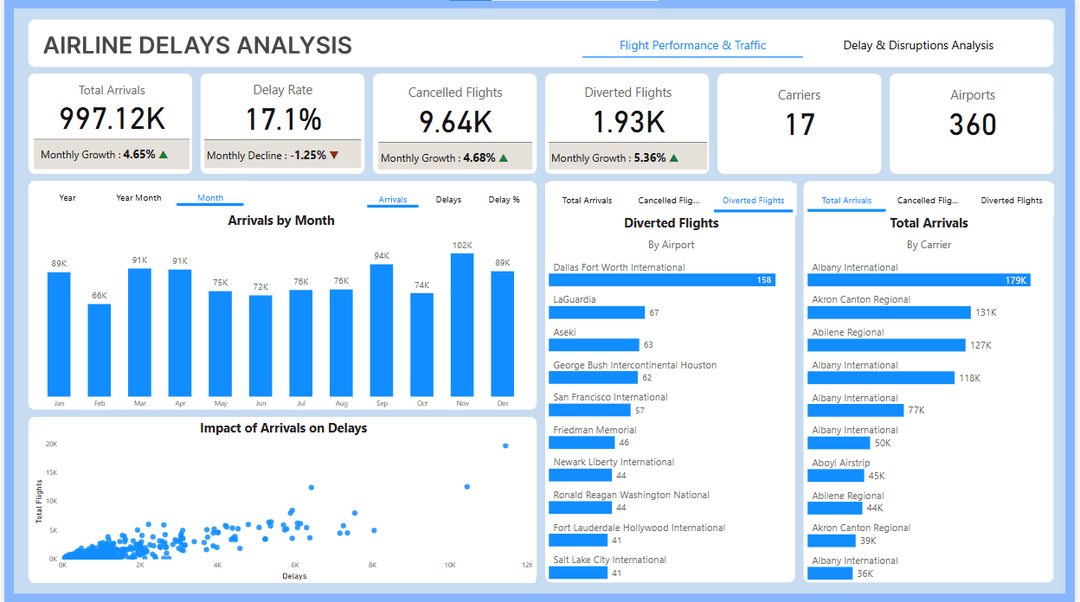Click the Diverted Flights 1.93K value
The width and height of the screenshot is (1080, 602).
coord(628,122)
